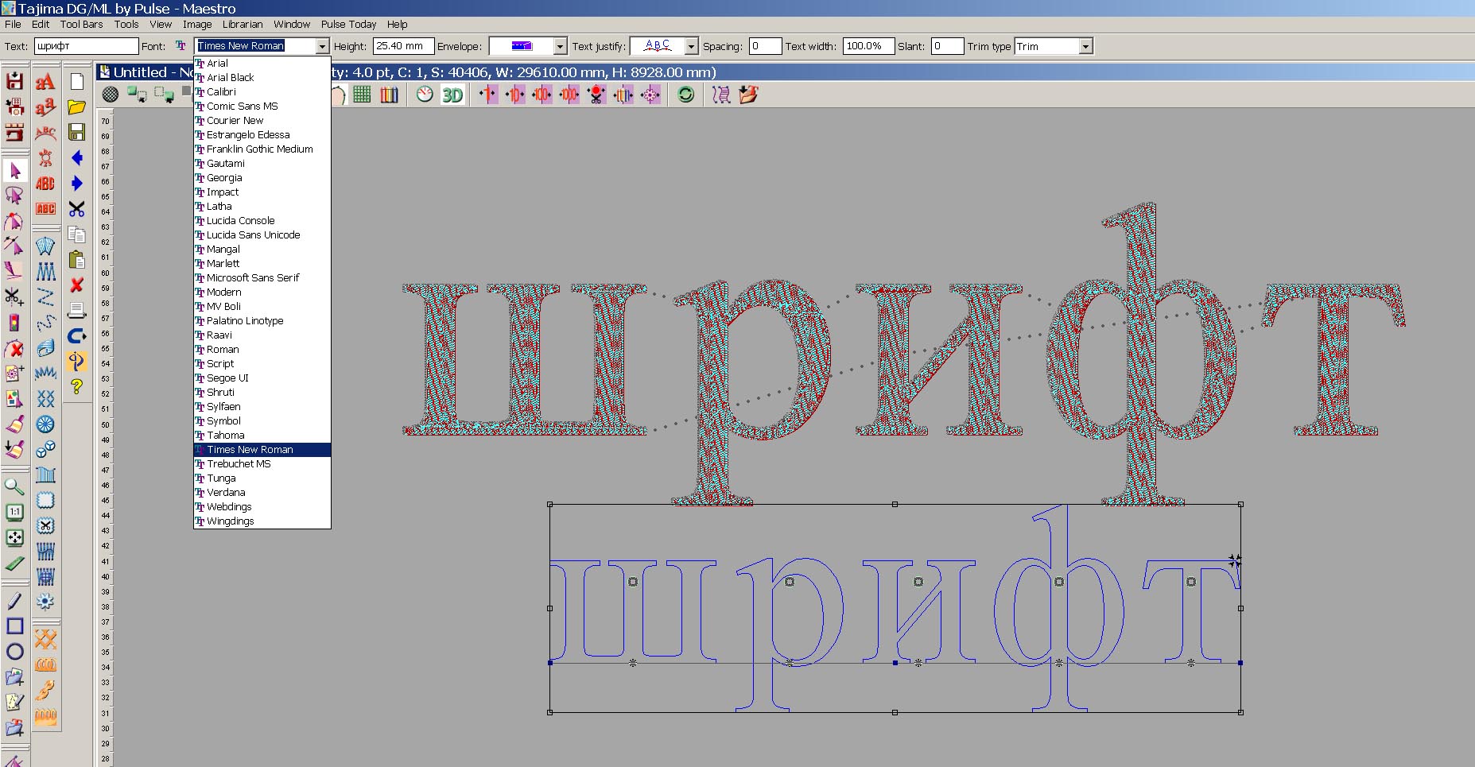This screenshot has width=1475, height=767.
Task: Open the Text justify dropdown
Action: (x=691, y=47)
